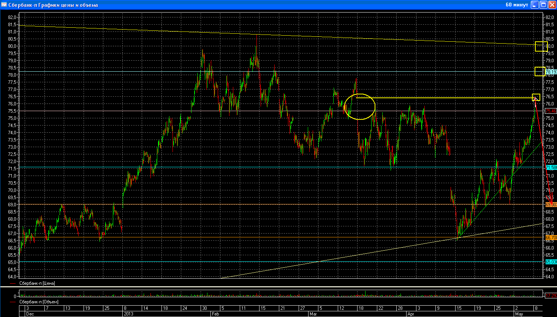Select the yellow square marker at 80.0

[x=541, y=46]
